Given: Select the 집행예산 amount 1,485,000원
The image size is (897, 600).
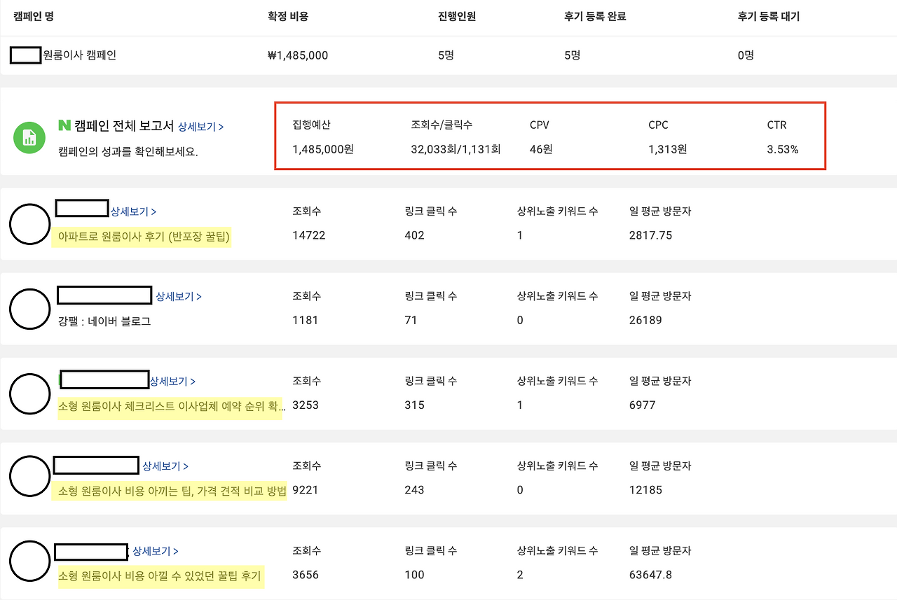Looking at the screenshot, I should point(322,149).
